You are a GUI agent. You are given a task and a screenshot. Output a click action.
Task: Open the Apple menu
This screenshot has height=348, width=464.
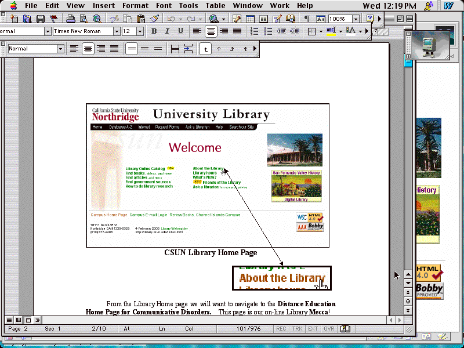coord(13,6)
